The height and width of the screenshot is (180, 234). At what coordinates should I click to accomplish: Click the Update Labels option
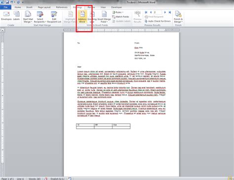coord(121,21)
